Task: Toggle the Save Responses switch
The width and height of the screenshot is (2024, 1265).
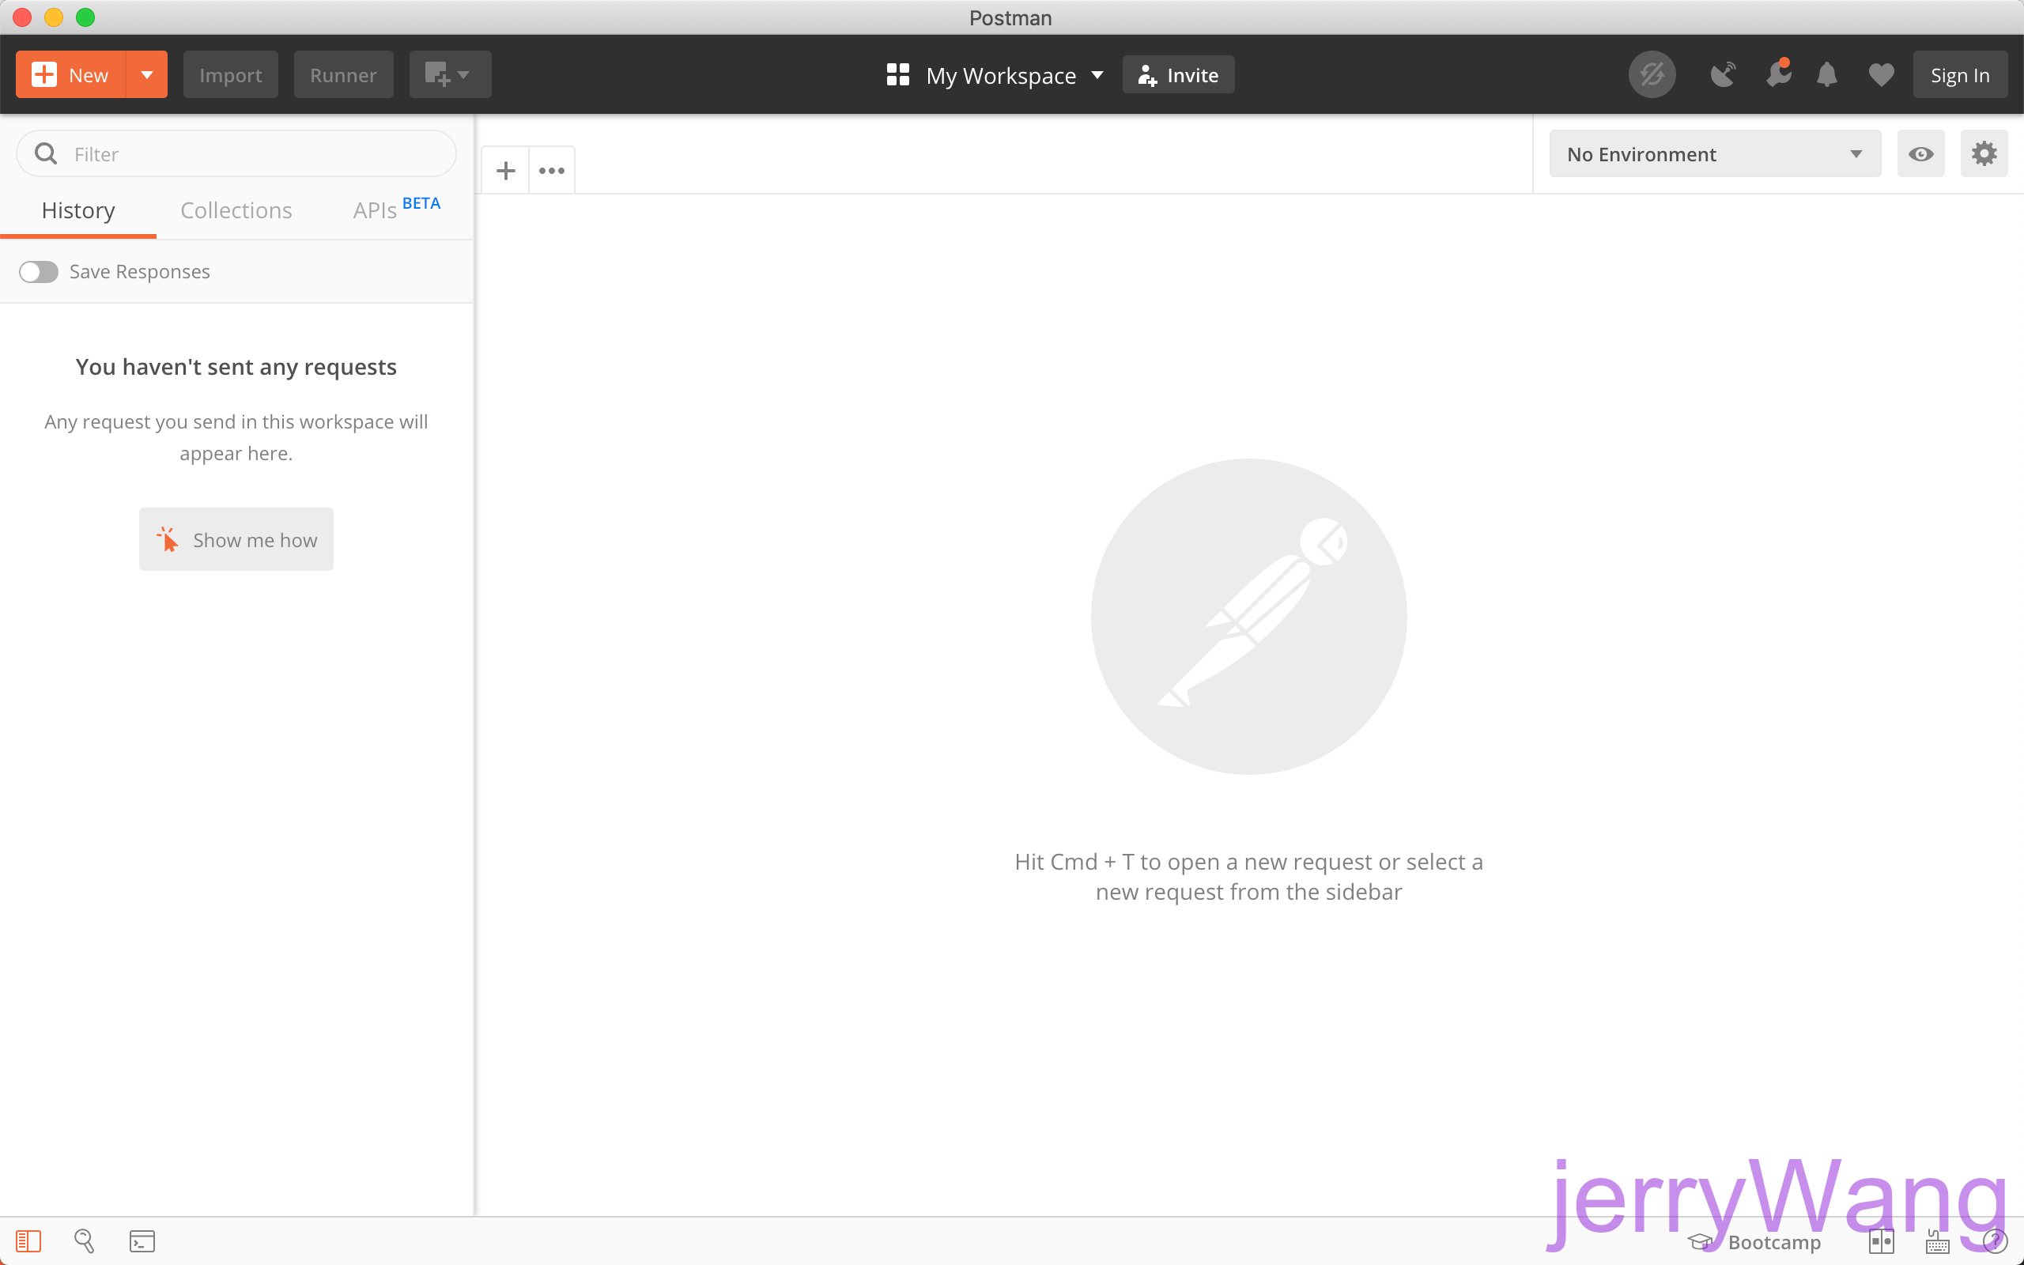Action: pyautogui.click(x=39, y=272)
